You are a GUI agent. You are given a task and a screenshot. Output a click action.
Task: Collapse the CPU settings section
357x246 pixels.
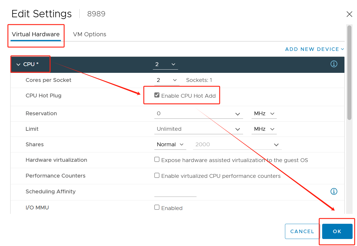tap(18, 64)
